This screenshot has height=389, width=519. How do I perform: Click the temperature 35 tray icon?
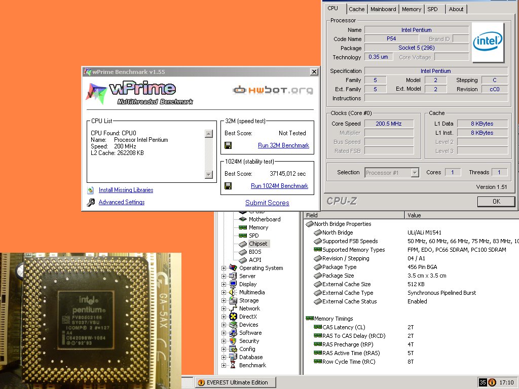click(483, 382)
